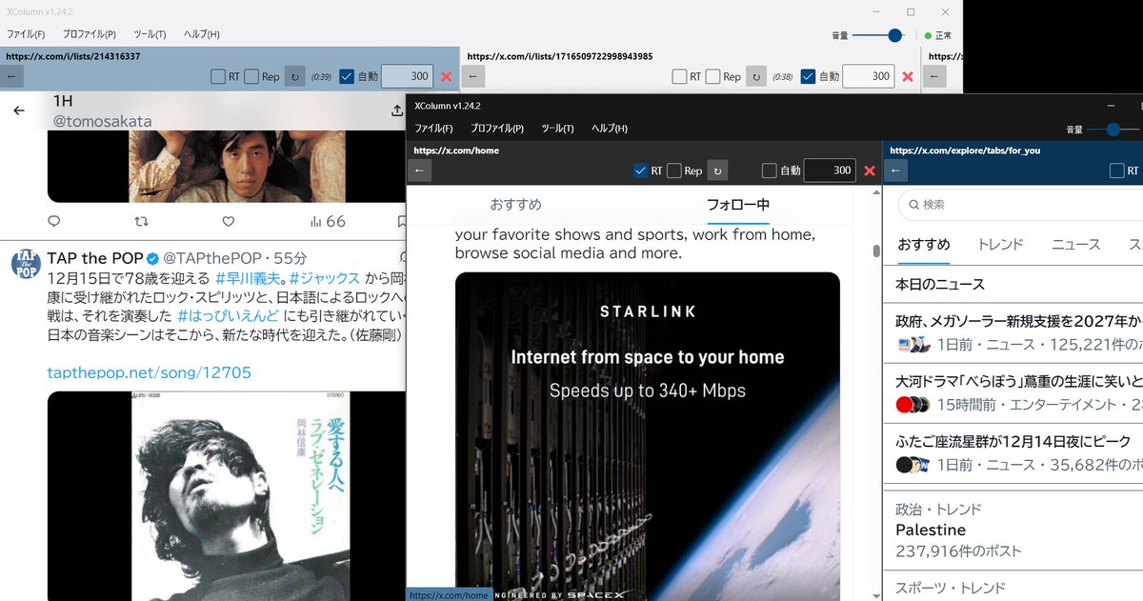1143x601 pixels.
Task: Enable RT in the lists/1716509722998943985 column
Action: (679, 76)
